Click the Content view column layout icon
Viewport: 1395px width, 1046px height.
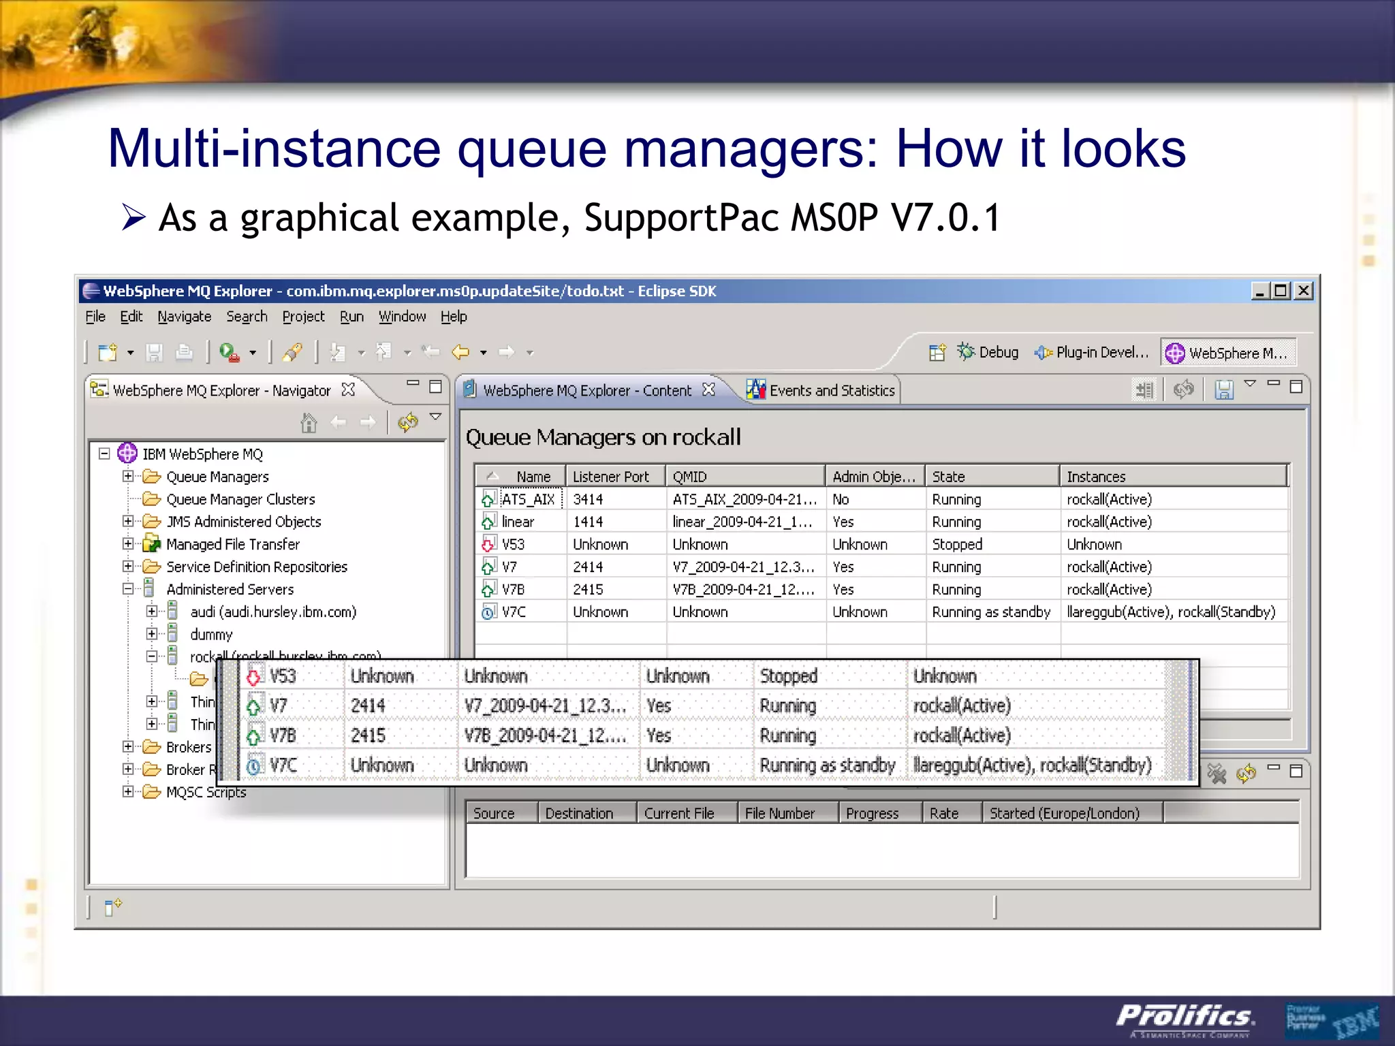coord(1144,390)
